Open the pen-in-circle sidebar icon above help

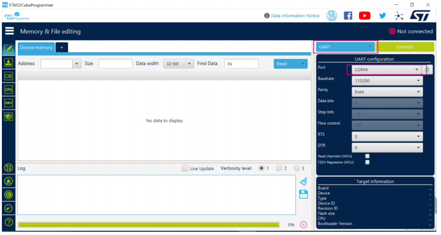9,208
